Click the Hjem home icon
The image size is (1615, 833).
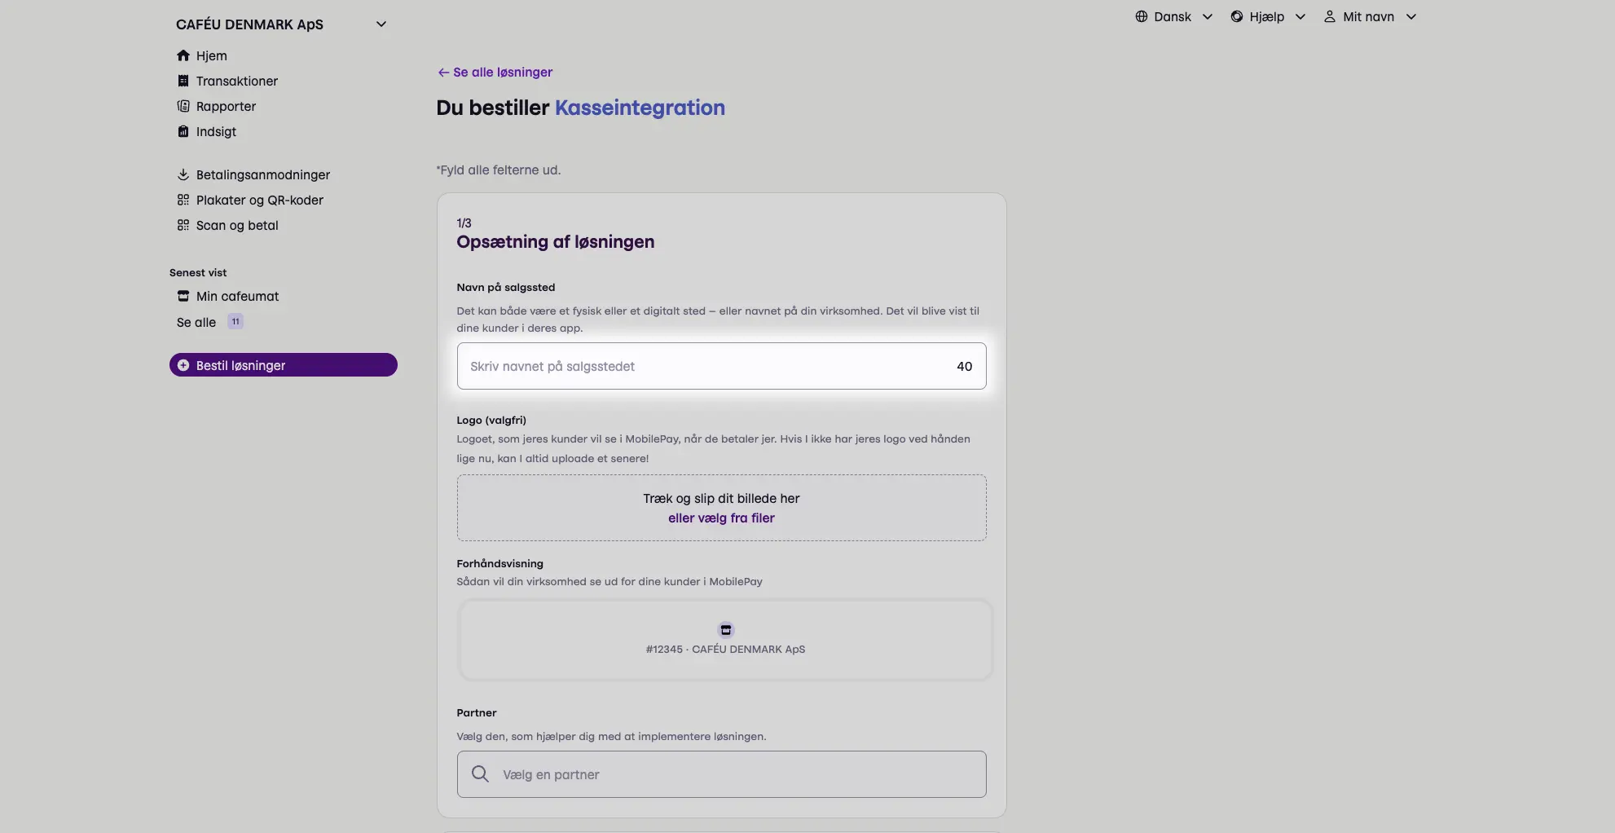183,55
